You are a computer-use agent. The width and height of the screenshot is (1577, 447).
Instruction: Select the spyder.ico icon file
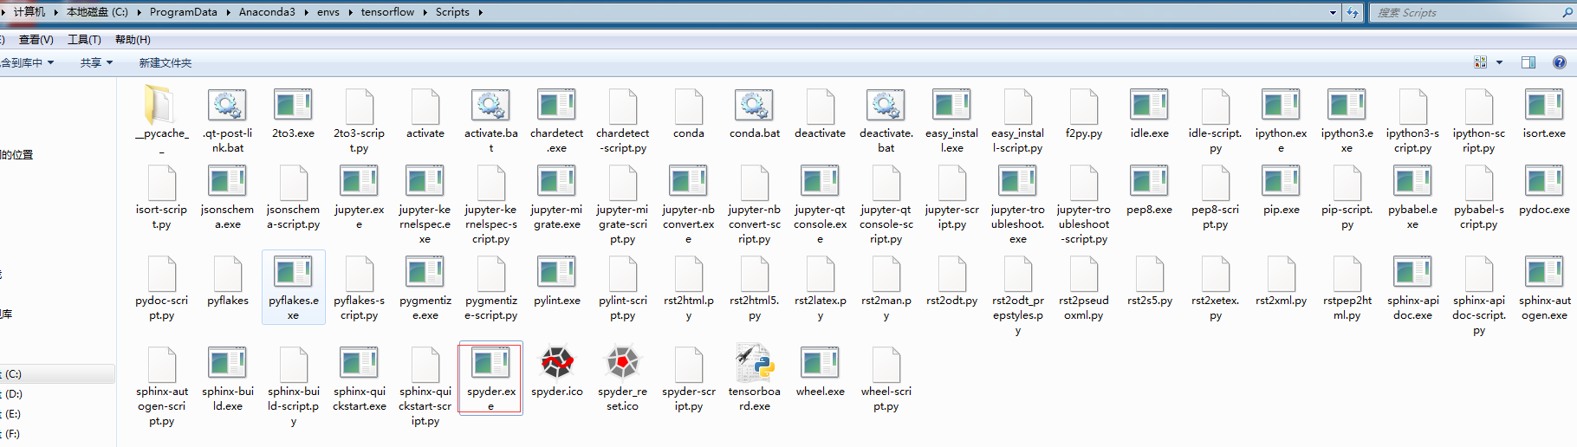[556, 363]
